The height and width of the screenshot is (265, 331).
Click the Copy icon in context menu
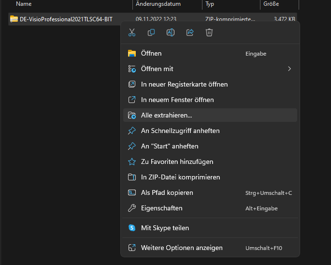click(x=151, y=32)
